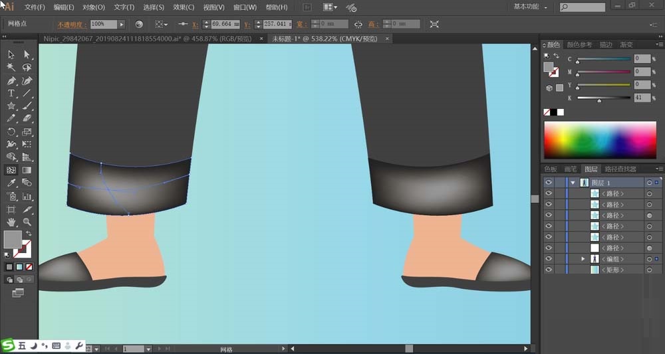Select the Pen tool
Image resolution: width=665 pixels, height=354 pixels.
11,80
